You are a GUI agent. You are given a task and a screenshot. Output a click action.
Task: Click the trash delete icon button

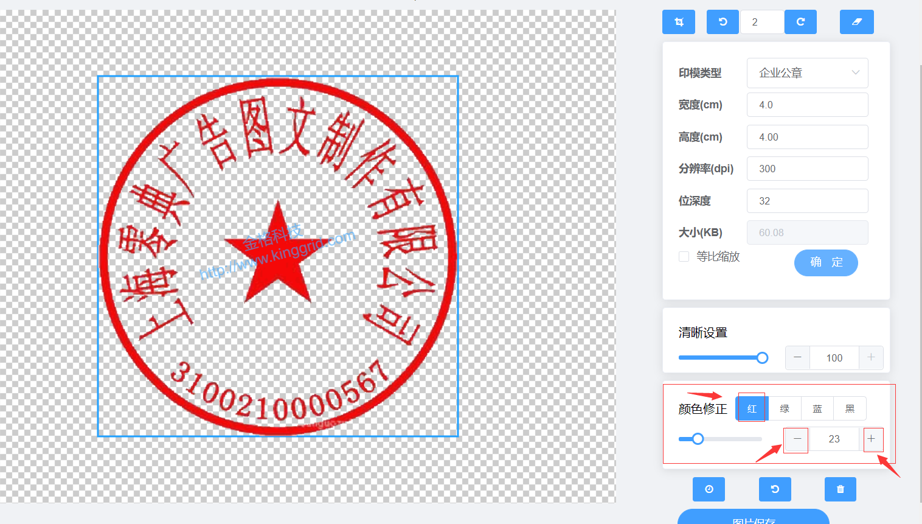point(840,489)
